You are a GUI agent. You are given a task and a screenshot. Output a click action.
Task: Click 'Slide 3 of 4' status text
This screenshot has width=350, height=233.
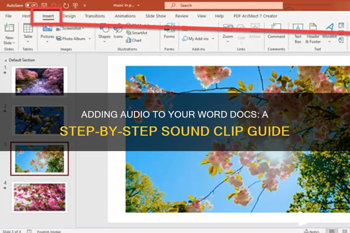click(x=12, y=231)
